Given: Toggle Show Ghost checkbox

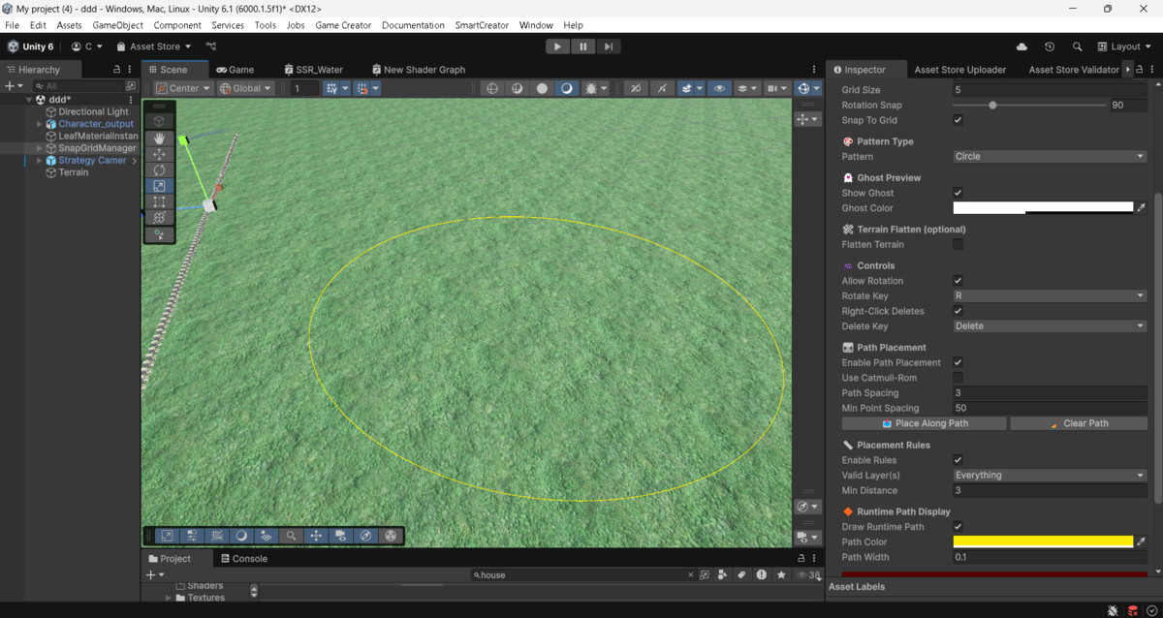Looking at the screenshot, I should tap(958, 193).
